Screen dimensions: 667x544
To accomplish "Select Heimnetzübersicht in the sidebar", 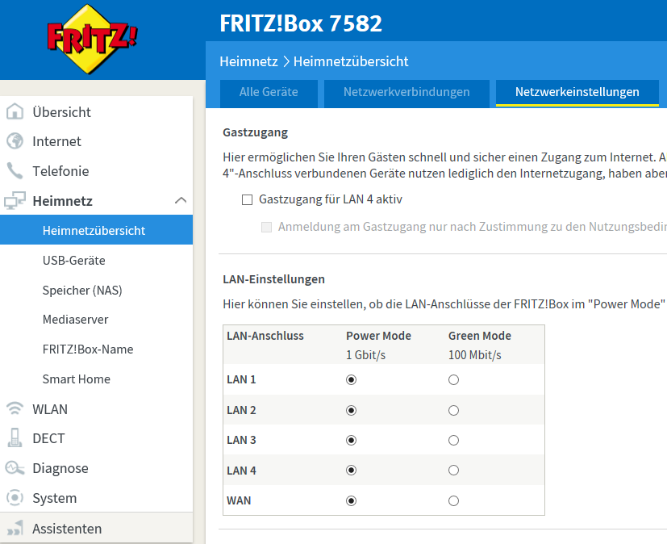I will tap(96, 230).
